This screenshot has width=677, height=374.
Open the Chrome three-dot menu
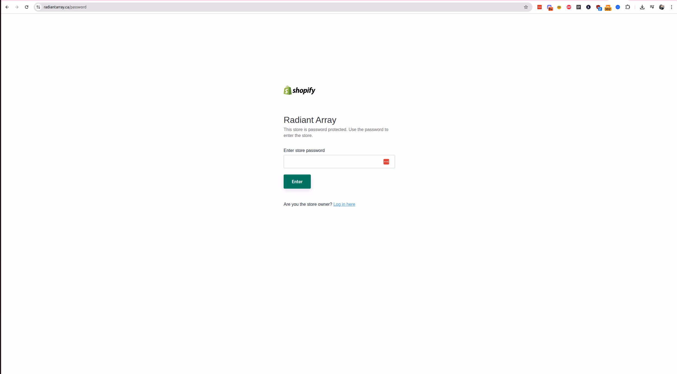coord(672,7)
